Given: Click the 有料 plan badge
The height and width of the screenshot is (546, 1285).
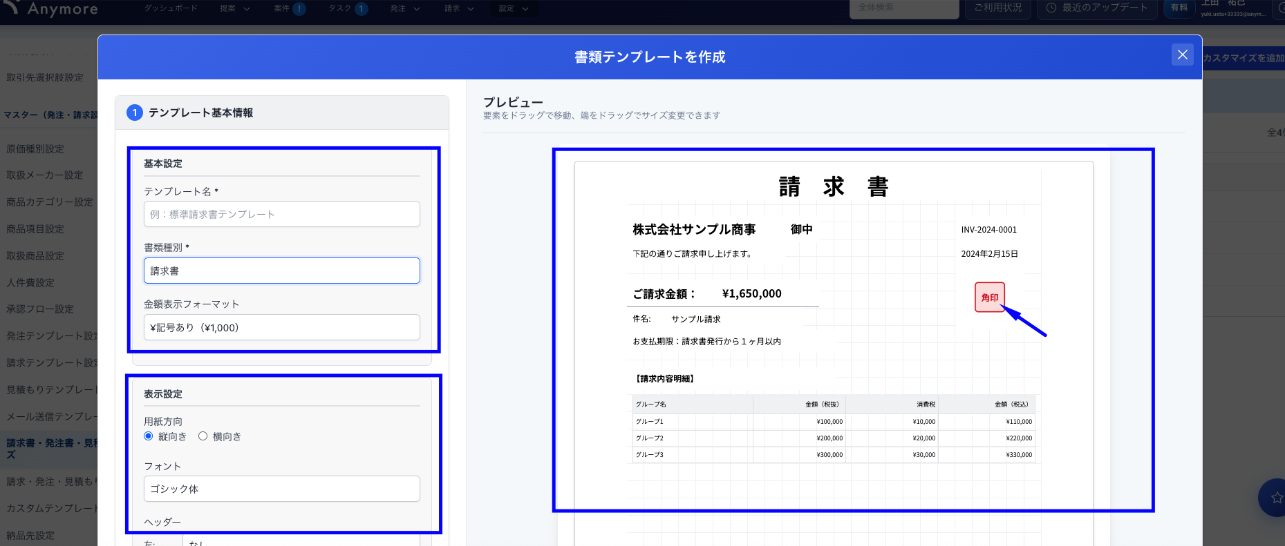Looking at the screenshot, I should [1179, 8].
